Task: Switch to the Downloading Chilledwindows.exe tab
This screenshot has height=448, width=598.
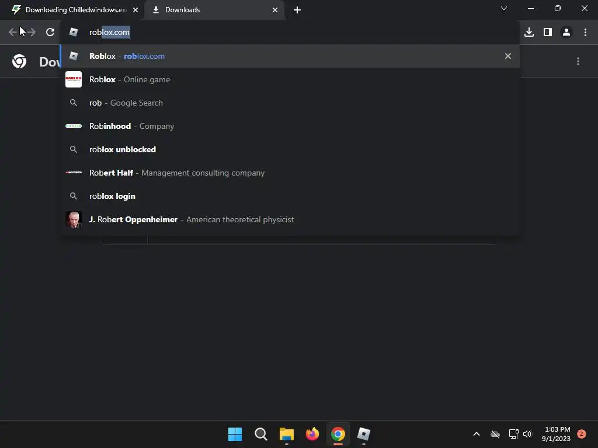Action: pyautogui.click(x=75, y=10)
